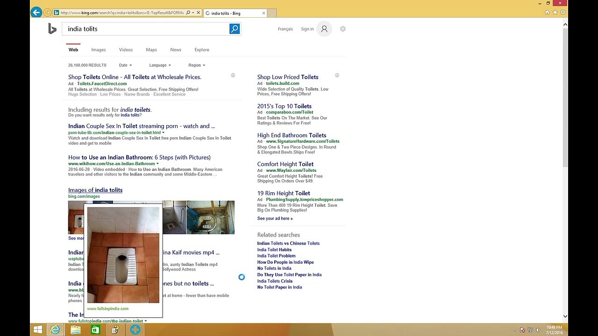The height and width of the screenshot is (336, 598).
Task: Search only for 'india tolits' via the link
Action: pos(130,115)
